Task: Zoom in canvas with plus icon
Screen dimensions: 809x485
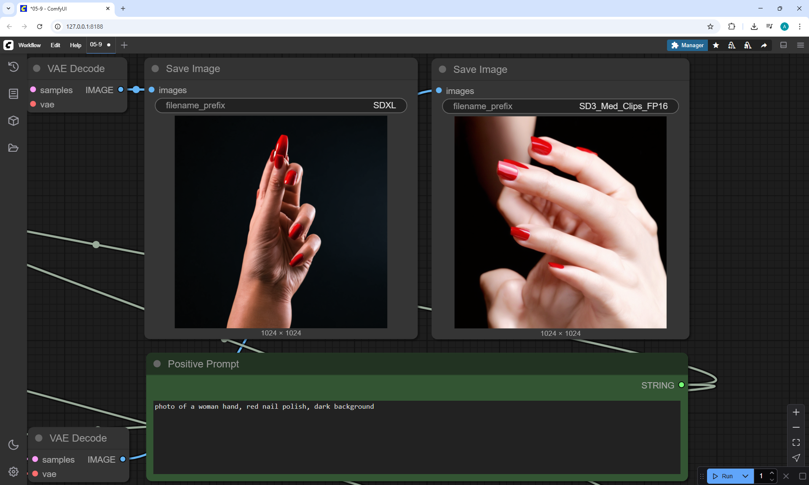Action: (796, 412)
